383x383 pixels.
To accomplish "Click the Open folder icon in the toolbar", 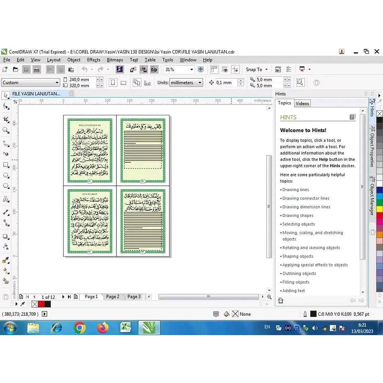I will (x=16, y=69).
